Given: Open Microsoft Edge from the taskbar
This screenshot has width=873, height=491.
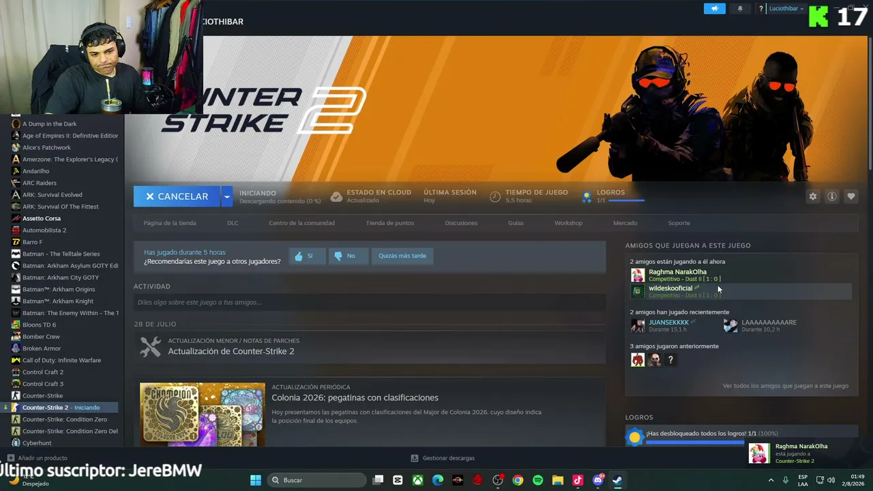Looking at the screenshot, I should [438, 480].
